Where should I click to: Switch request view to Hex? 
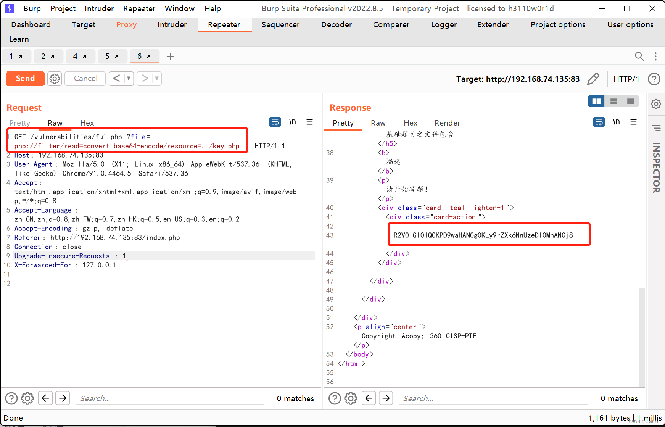[x=87, y=123]
